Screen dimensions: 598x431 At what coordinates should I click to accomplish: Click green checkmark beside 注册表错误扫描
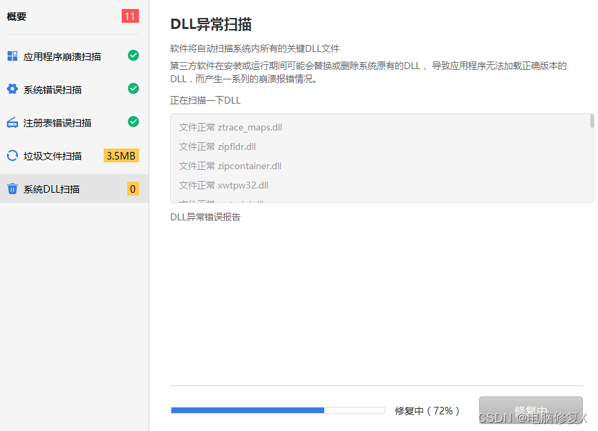coord(133,122)
